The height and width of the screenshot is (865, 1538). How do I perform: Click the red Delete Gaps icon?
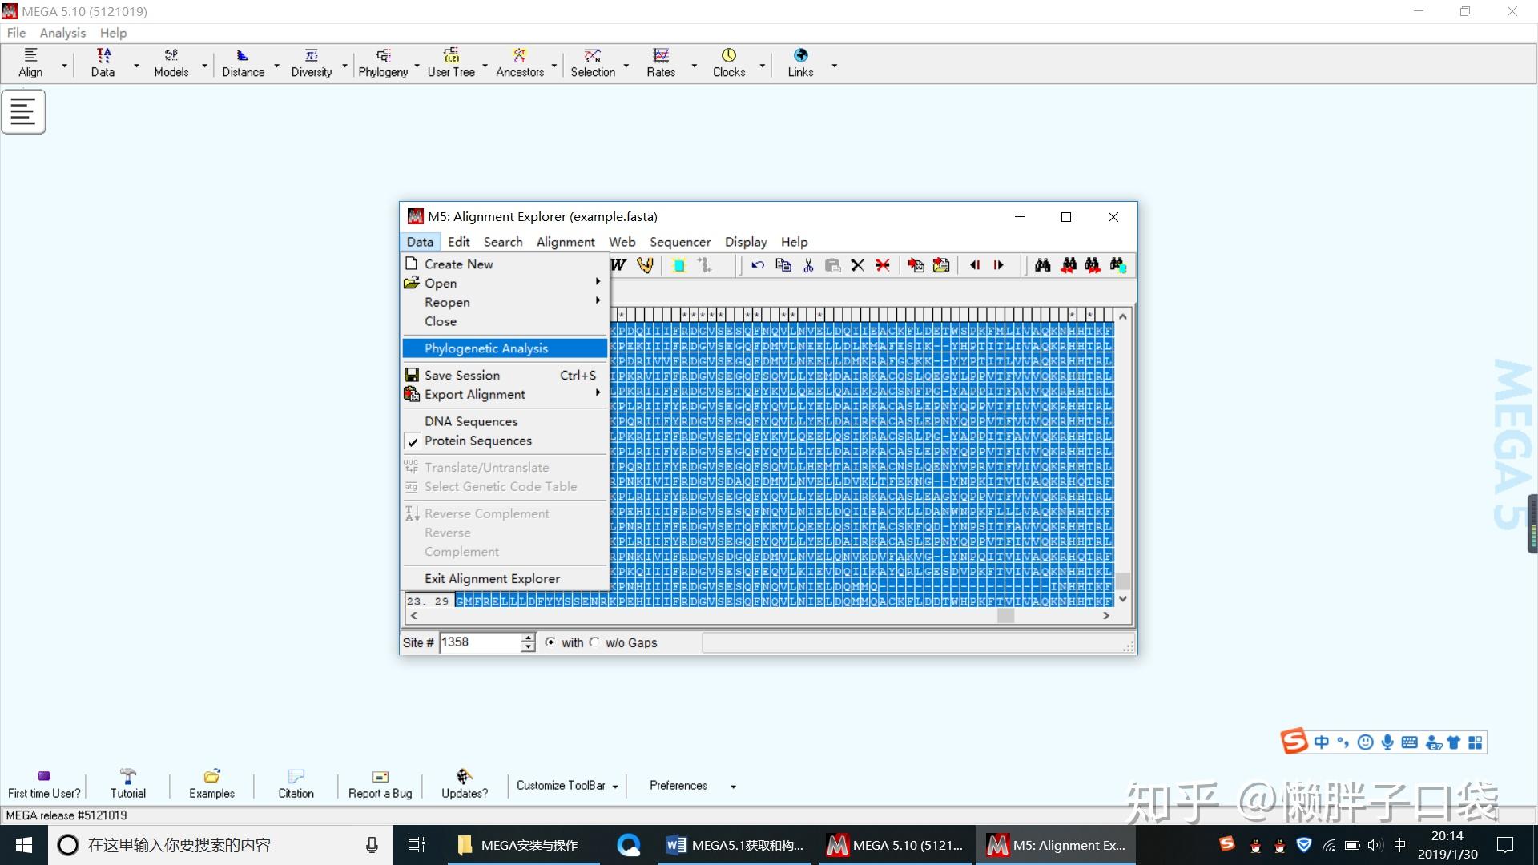coord(883,265)
